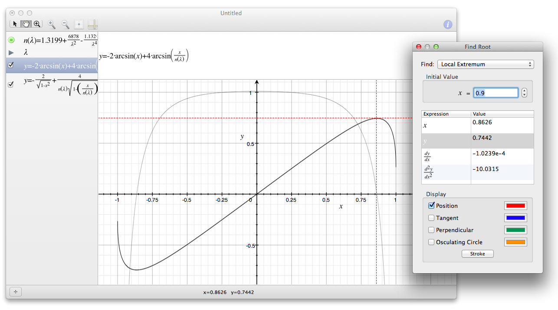Select the hand pan tool

tap(26, 24)
